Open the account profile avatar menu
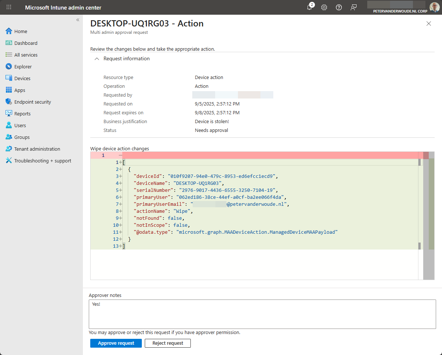Screen dimensions: 442x355 tap(434, 7)
